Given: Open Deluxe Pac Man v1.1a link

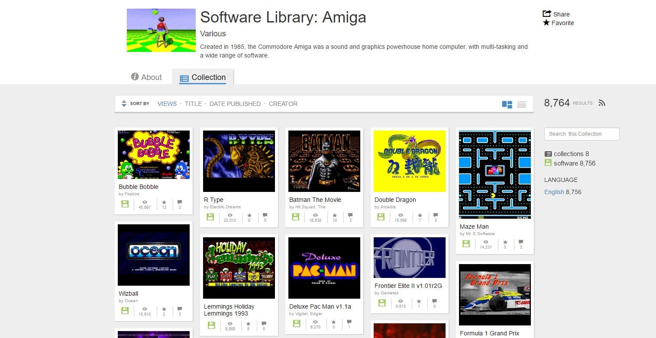Looking at the screenshot, I should 320,306.
